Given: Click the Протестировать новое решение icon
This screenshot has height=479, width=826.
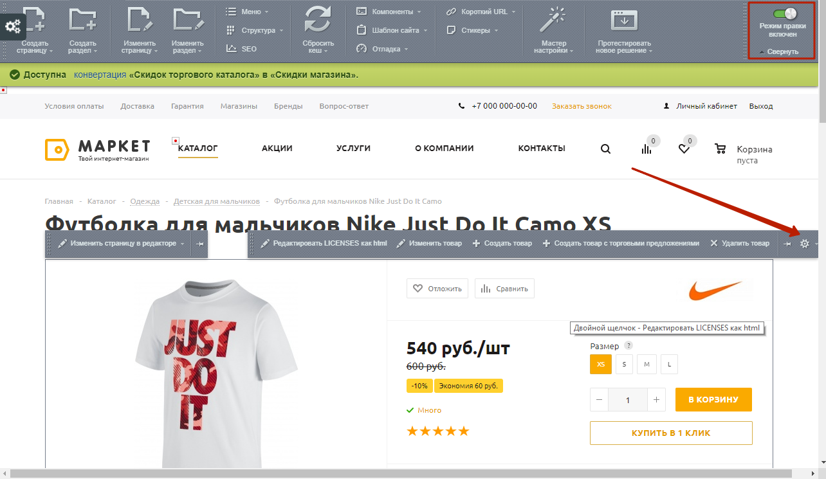Looking at the screenshot, I should (624, 20).
